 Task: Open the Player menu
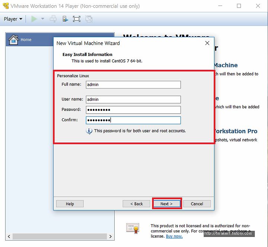(x=13, y=19)
